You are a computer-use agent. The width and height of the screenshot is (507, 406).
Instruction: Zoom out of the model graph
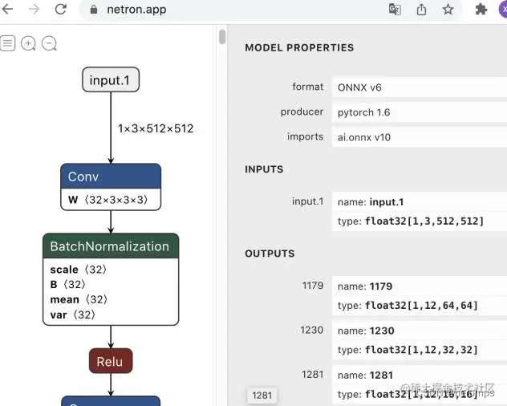click(x=49, y=43)
